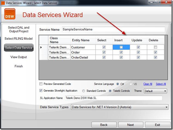
Task: Click the Select All link
Action: pyautogui.click(x=161, y=84)
